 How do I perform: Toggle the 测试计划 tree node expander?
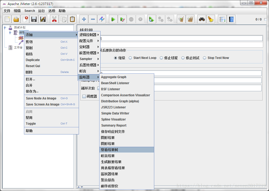tap(5, 27)
